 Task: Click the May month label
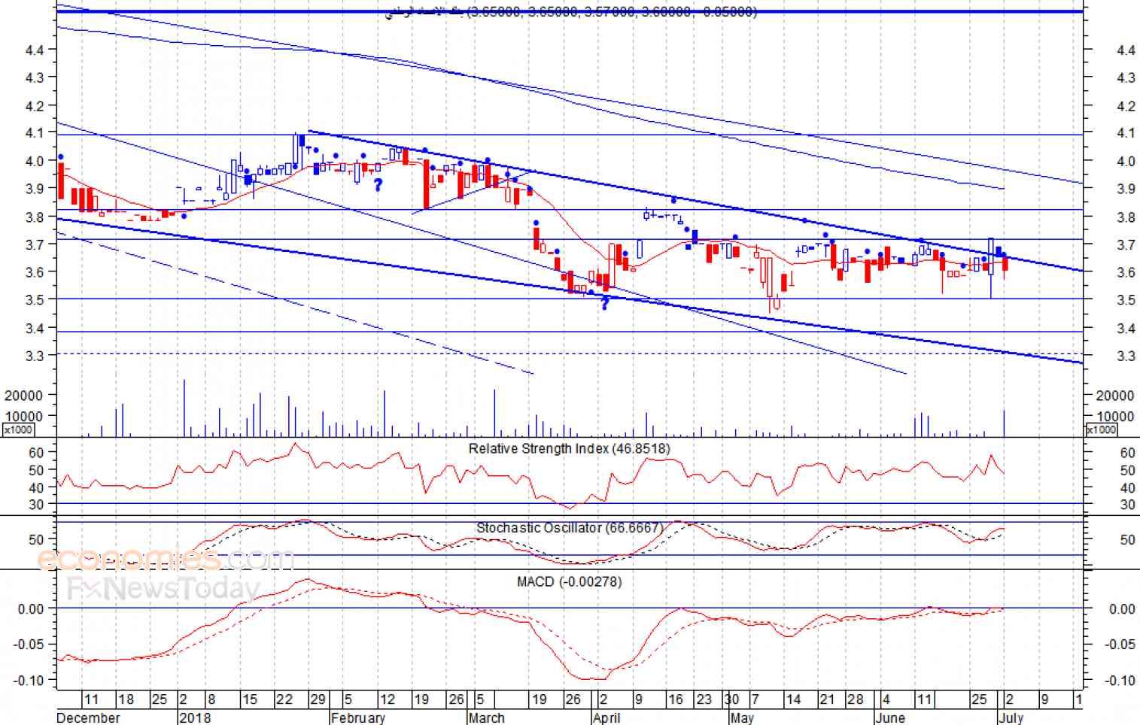(742, 717)
